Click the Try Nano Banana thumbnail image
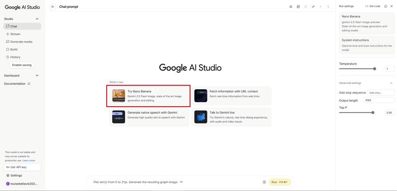 pyautogui.click(x=119, y=96)
